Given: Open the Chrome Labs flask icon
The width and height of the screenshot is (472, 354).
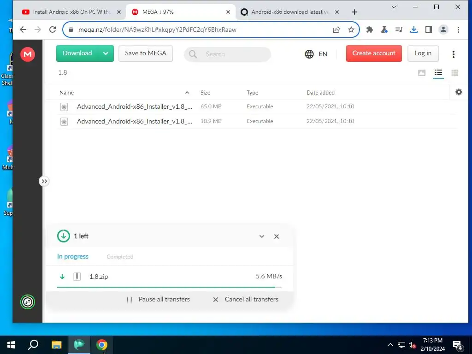Looking at the screenshot, I should point(384,29).
